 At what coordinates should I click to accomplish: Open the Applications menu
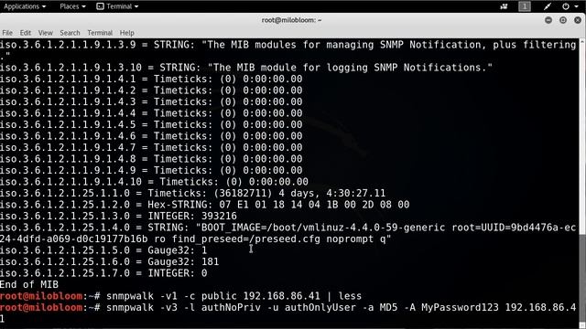tap(25, 6)
